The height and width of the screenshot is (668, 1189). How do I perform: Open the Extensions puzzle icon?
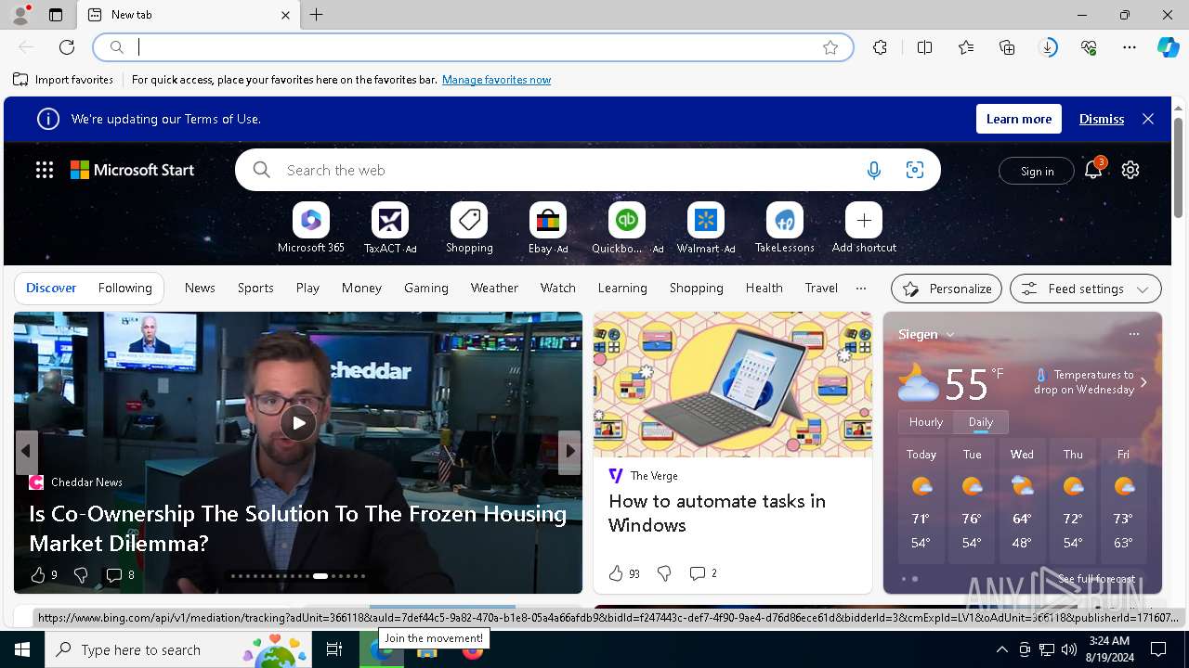click(880, 47)
